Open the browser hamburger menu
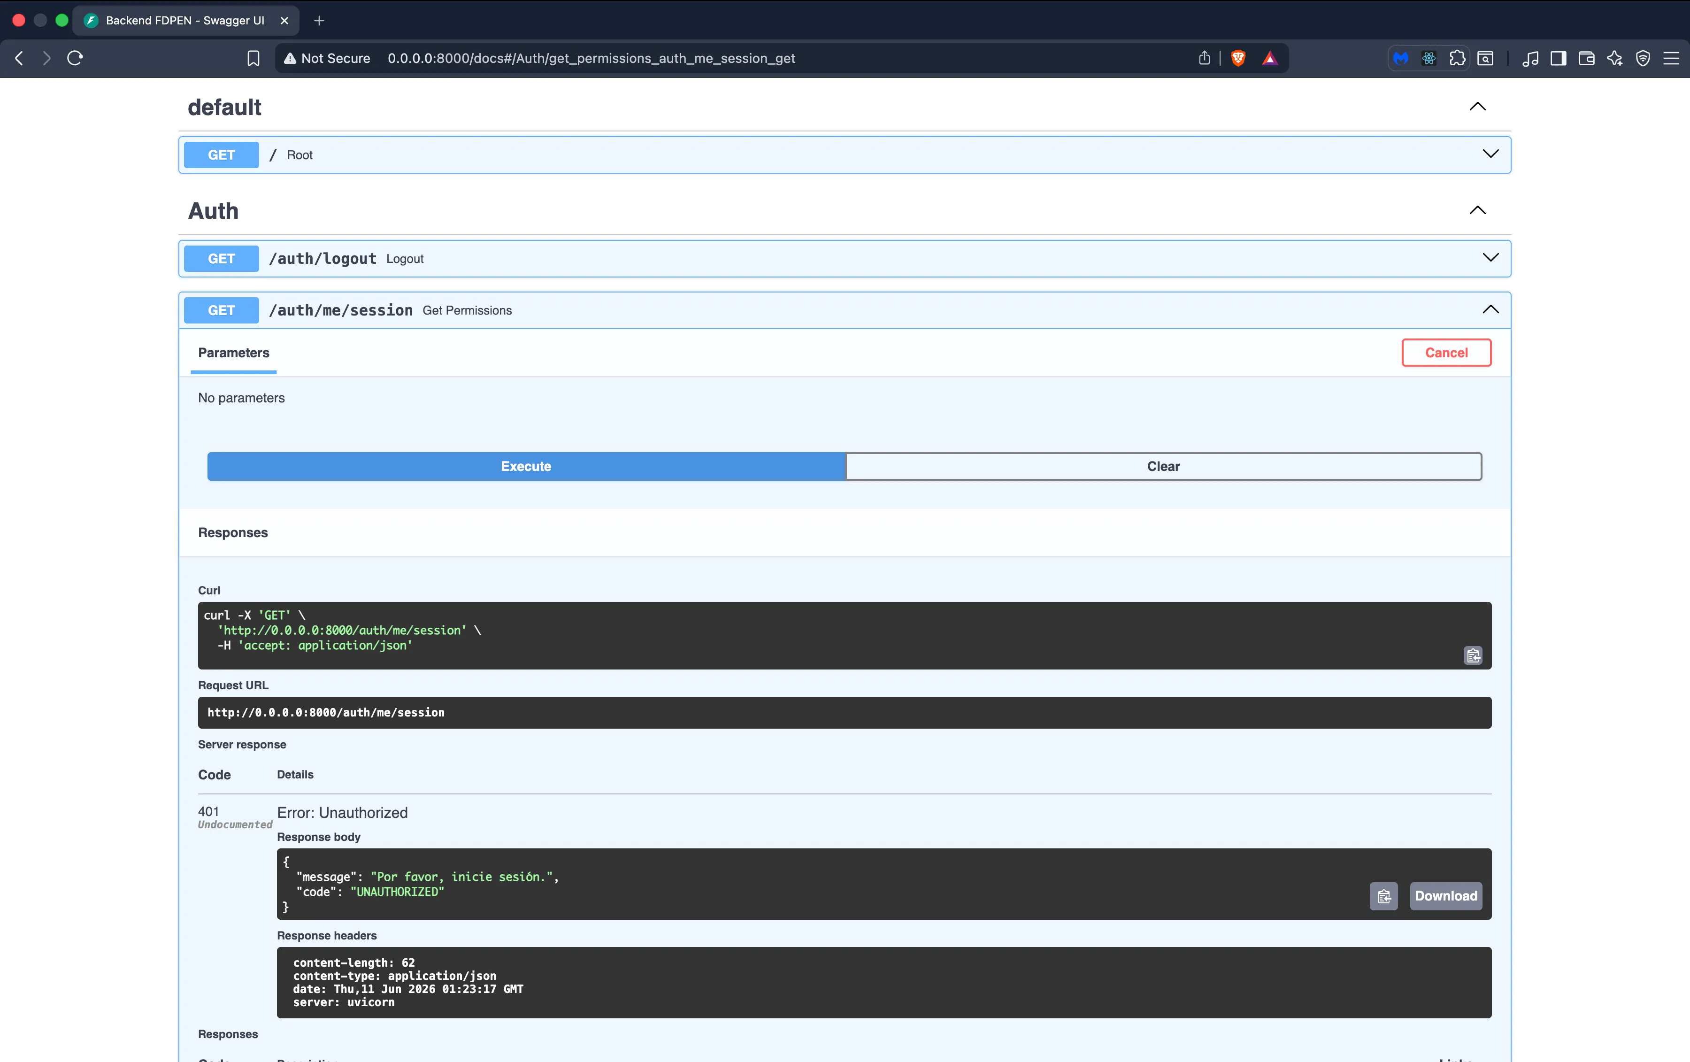 tap(1671, 58)
